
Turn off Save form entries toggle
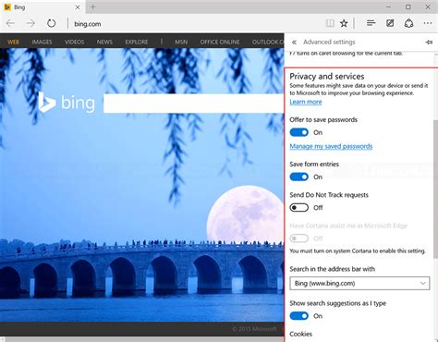coord(298,177)
